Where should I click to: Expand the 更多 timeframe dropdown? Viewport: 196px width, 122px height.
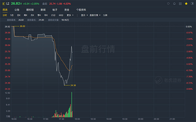[70, 15]
